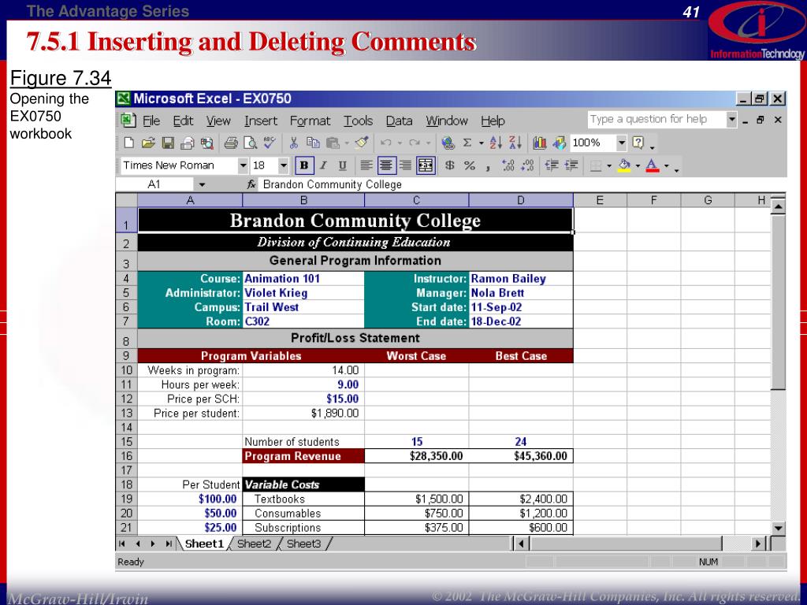Toggle Align Left button
807x605 pixels.
click(x=366, y=165)
